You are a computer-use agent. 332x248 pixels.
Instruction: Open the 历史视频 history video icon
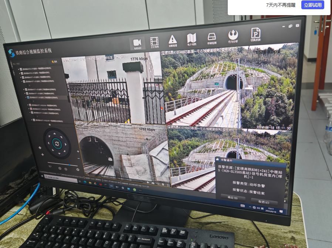tap(155, 42)
